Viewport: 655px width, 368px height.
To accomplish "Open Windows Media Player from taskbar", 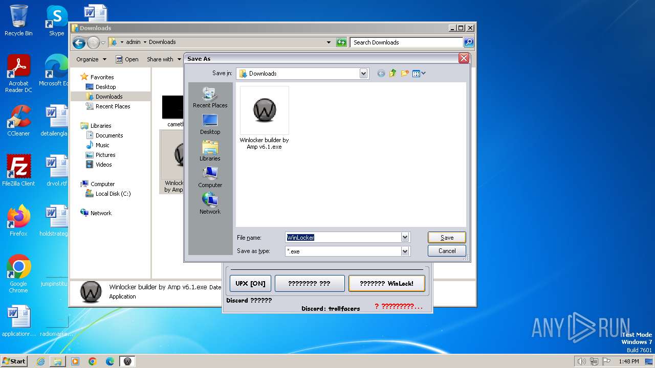I will pos(75,361).
